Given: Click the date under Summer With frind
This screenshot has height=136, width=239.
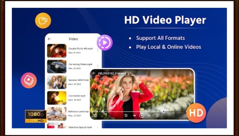Looking at the screenshot, I should (x=74, y=84).
